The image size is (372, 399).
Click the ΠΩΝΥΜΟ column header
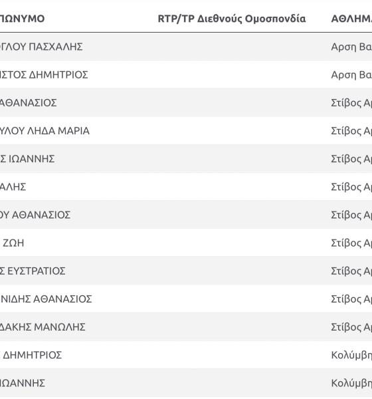pos(22,19)
